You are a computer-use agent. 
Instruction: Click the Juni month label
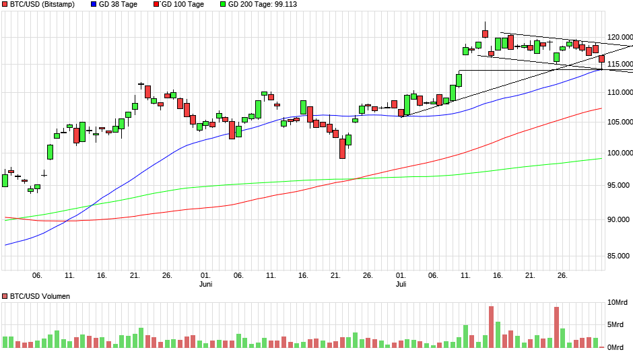coord(206,284)
